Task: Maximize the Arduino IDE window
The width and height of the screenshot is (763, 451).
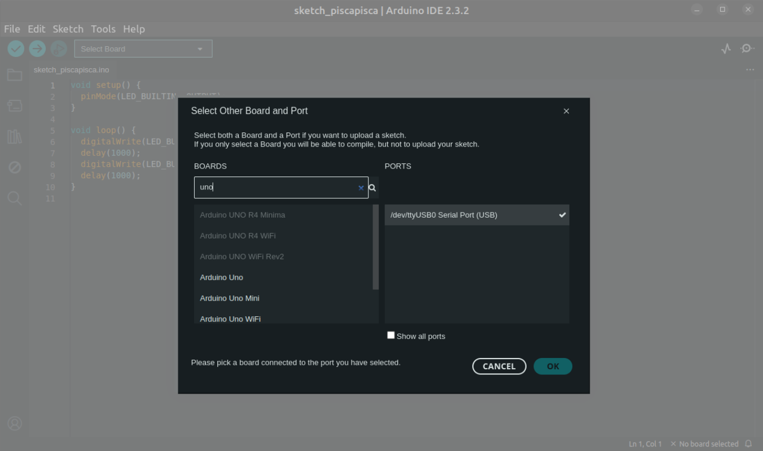Action: pos(722,10)
